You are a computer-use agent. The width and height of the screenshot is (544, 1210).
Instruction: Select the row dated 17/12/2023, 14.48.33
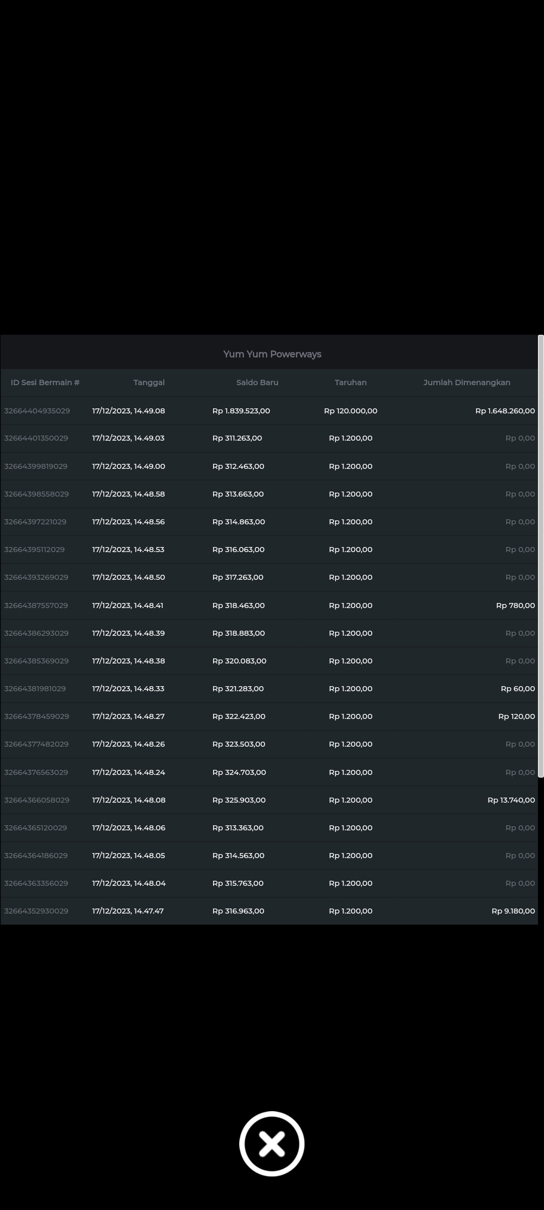tap(128, 689)
